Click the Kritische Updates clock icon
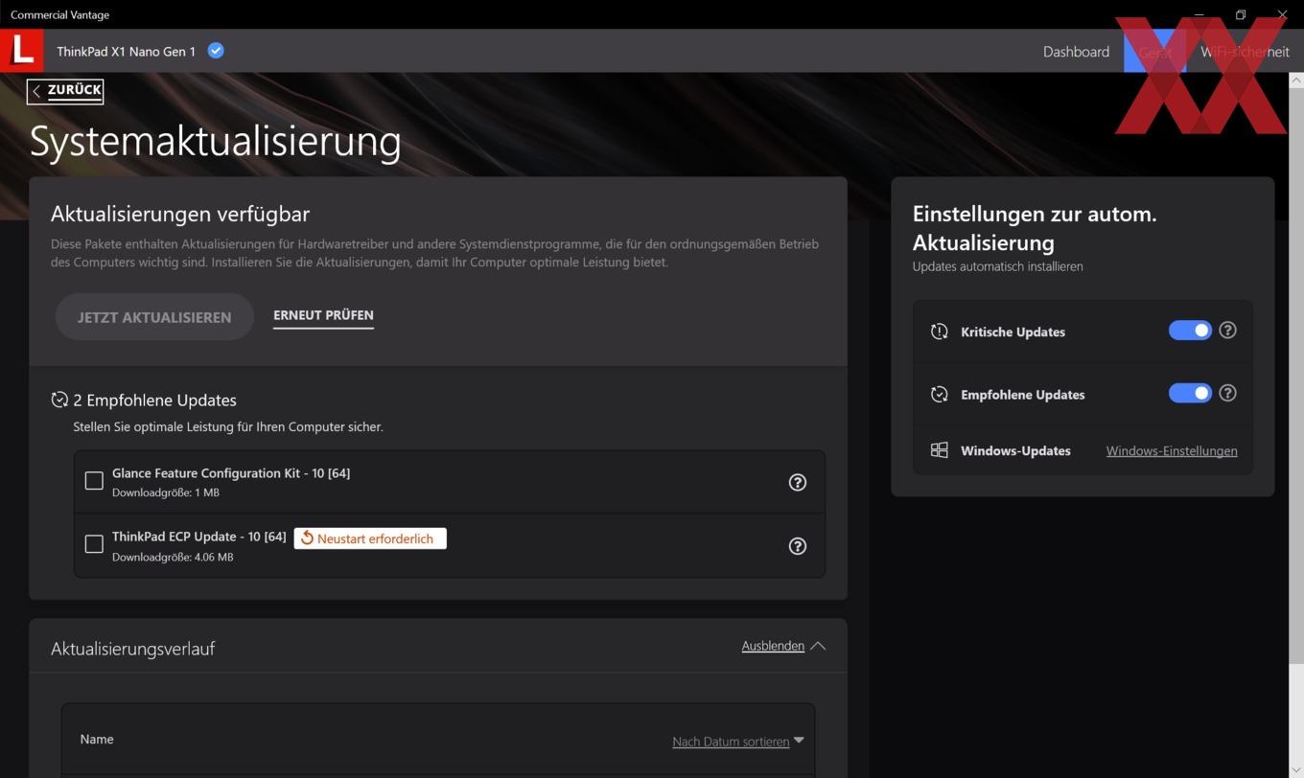This screenshot has width=1304, height=778. click(x=939, y=332)
